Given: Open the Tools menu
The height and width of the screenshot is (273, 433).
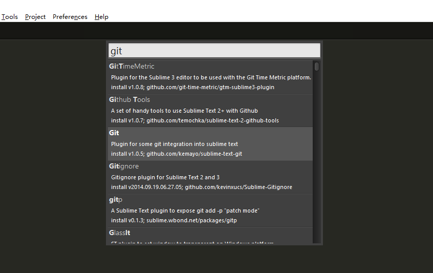Looking at the screenshot, I should 10,17.
